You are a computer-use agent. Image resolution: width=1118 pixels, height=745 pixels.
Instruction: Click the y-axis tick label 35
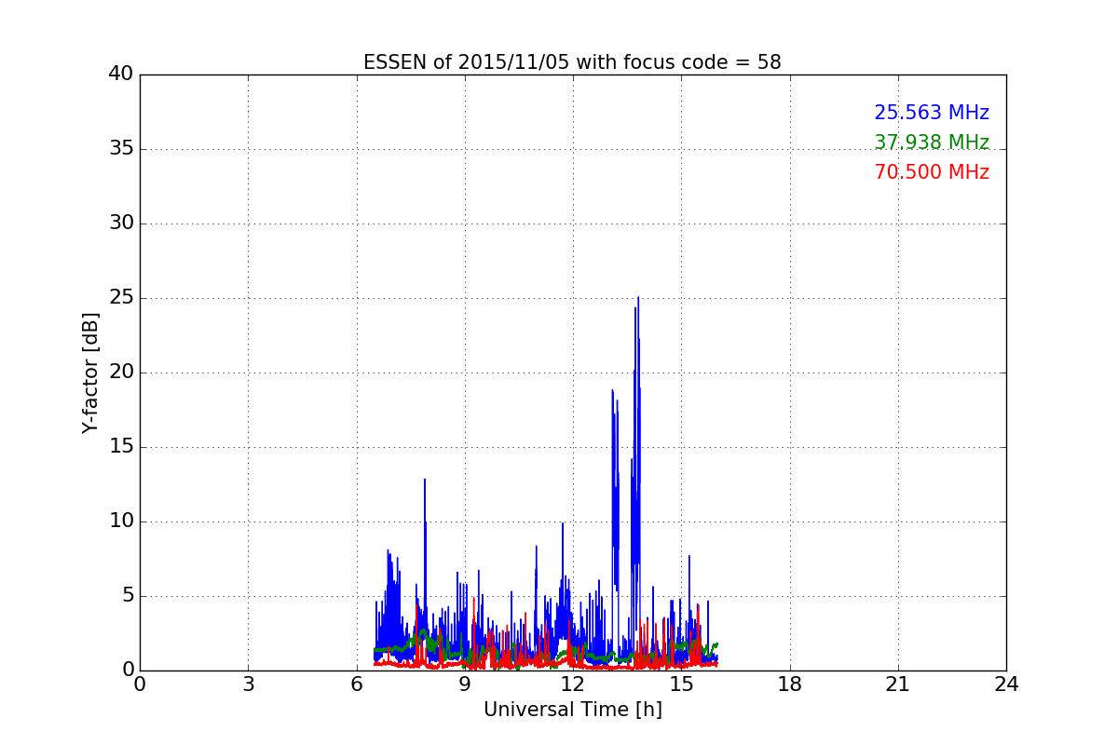click(x=121, y=149)
